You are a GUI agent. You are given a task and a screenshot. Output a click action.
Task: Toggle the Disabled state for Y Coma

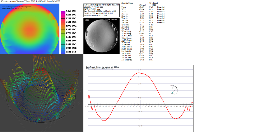tap(161, 23)
